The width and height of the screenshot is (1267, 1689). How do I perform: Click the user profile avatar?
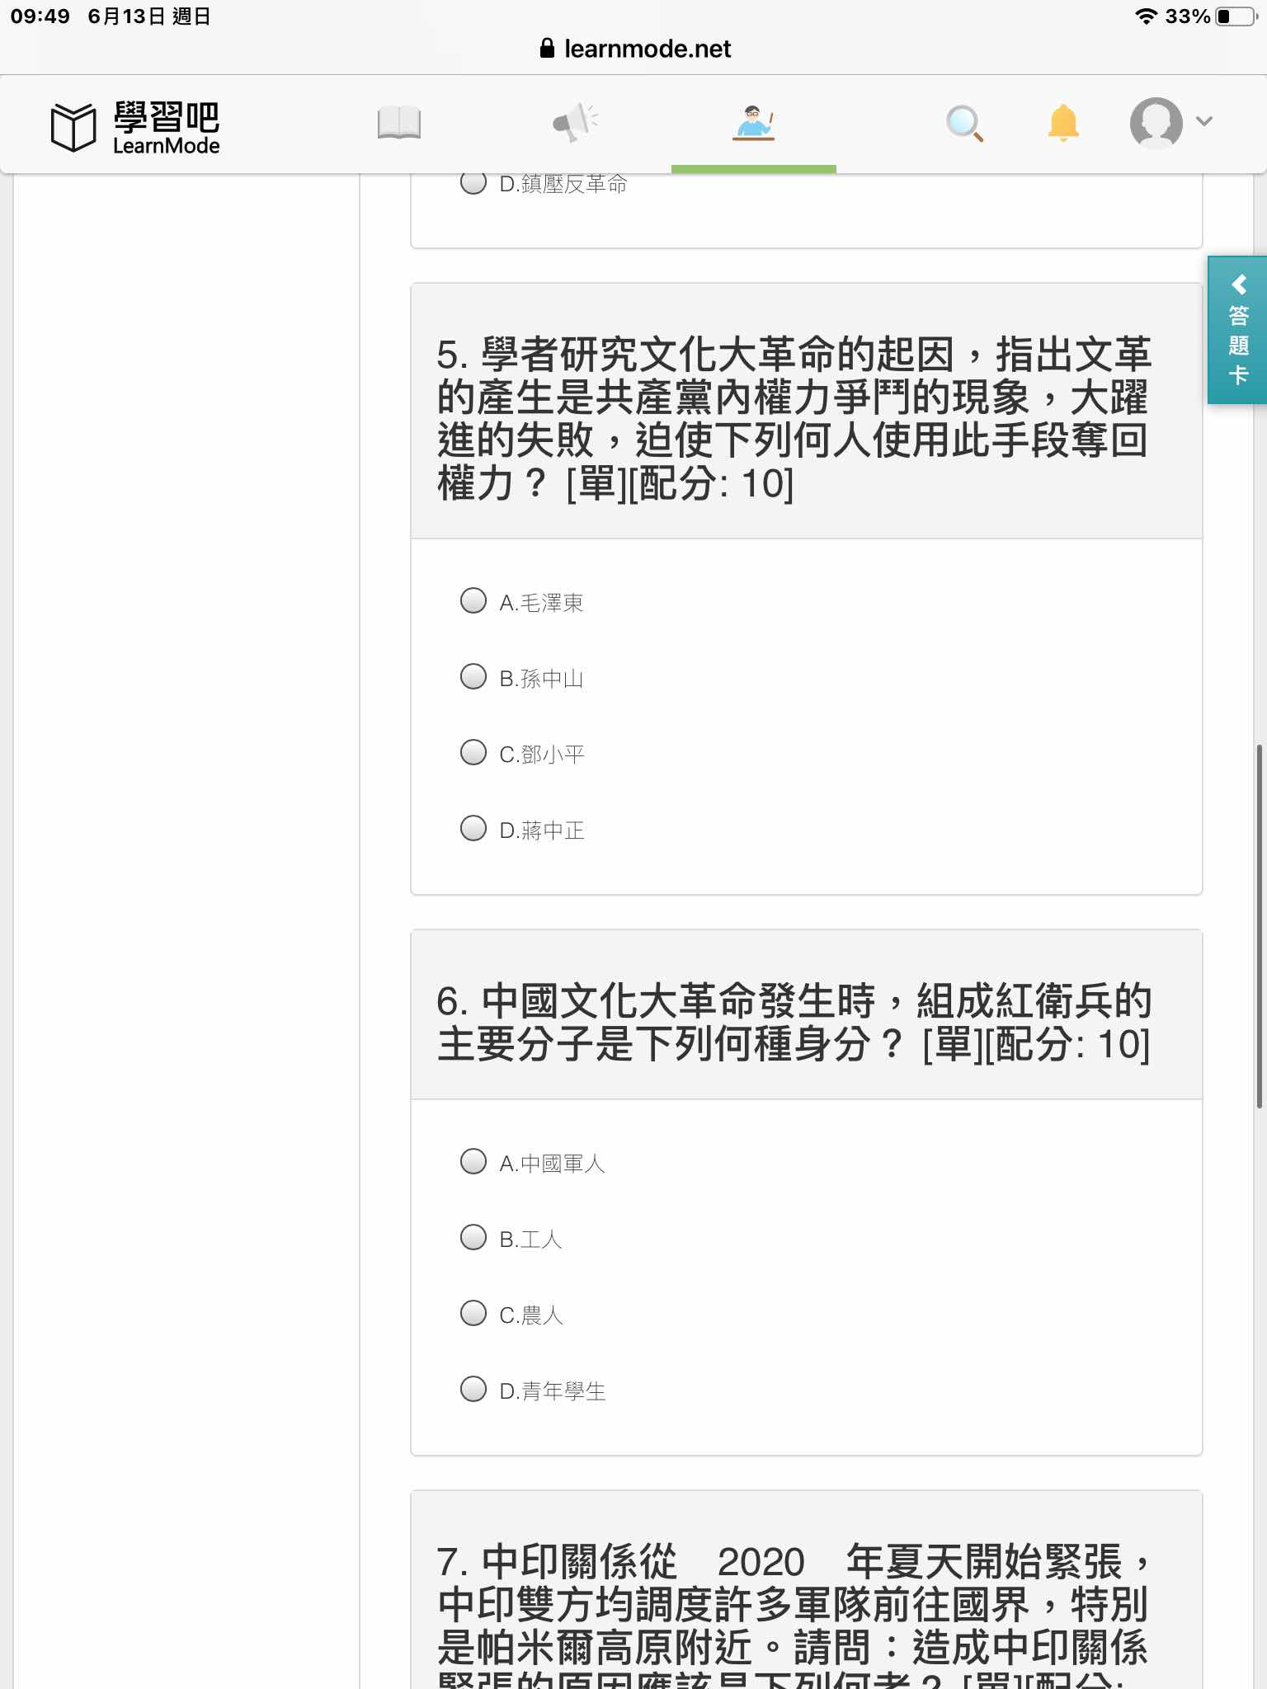(x=1156, y=123)
